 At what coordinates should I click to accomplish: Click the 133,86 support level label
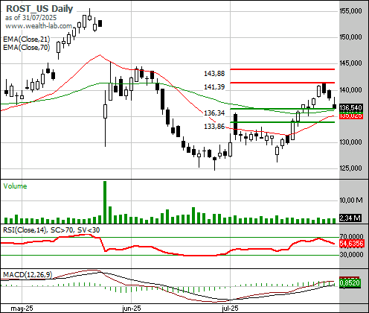pyautogui.click(x=214, y=127)
